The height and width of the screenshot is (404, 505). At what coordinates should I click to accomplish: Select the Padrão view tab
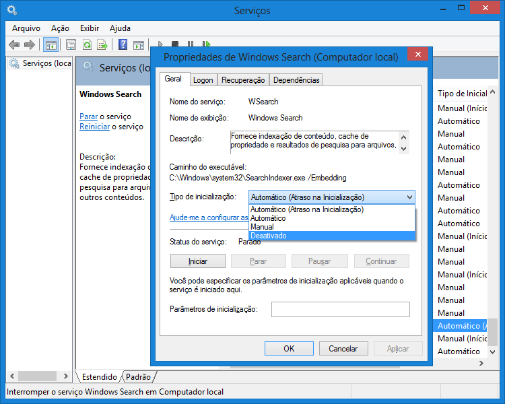pos(138,377)
